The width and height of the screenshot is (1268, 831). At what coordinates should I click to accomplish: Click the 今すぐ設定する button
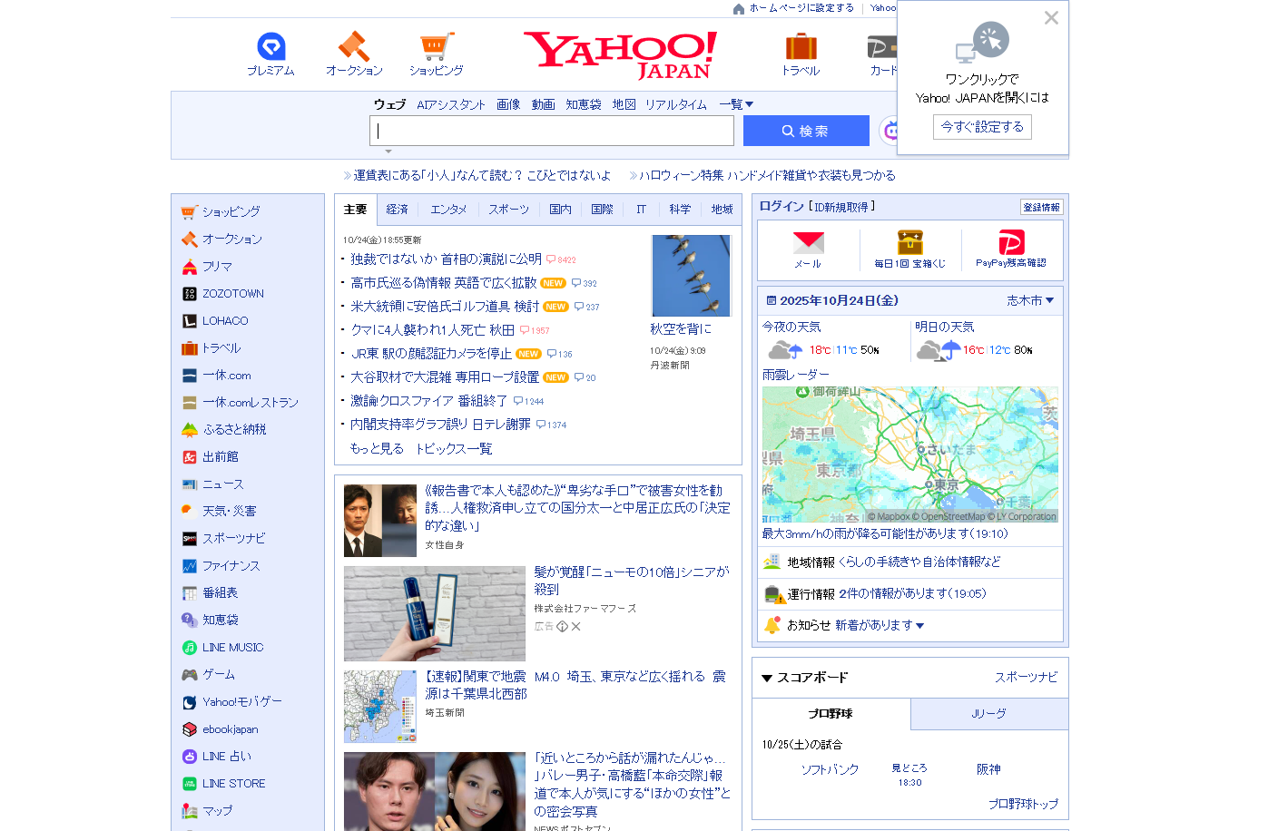pyautogui.click(x=982, y=127)
